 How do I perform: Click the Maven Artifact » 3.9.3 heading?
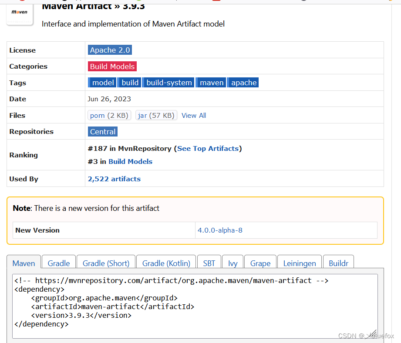click(x=93, y=6)
